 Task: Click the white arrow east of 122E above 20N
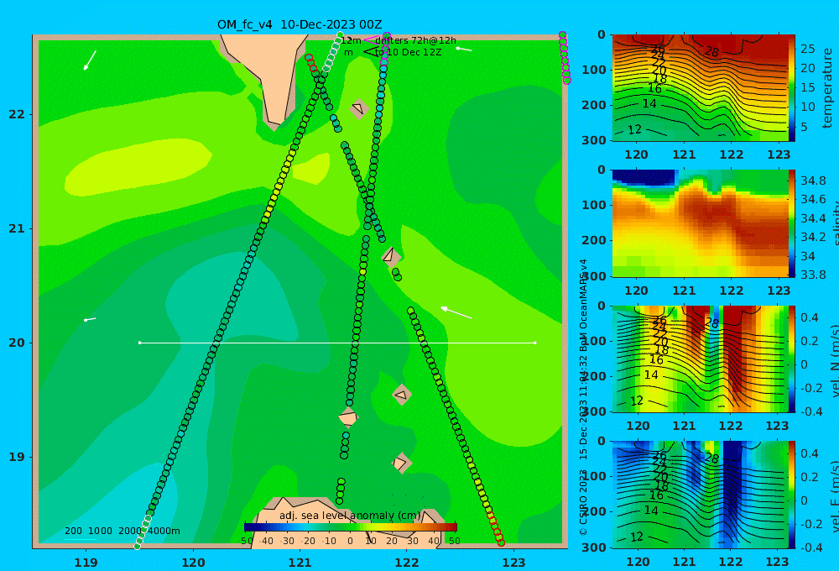(x=456, y=312)
